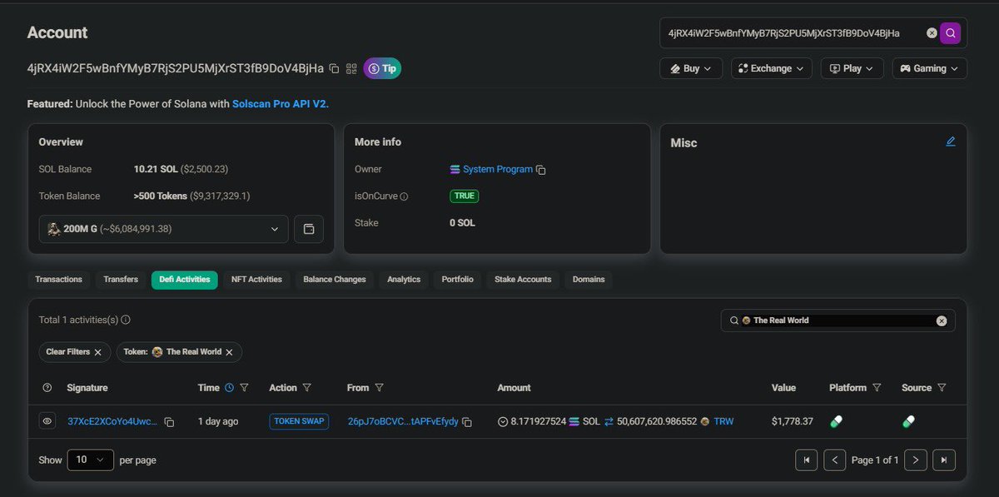Open the Platform column filter
Viewport: 999px width, 497px height.
877,388
